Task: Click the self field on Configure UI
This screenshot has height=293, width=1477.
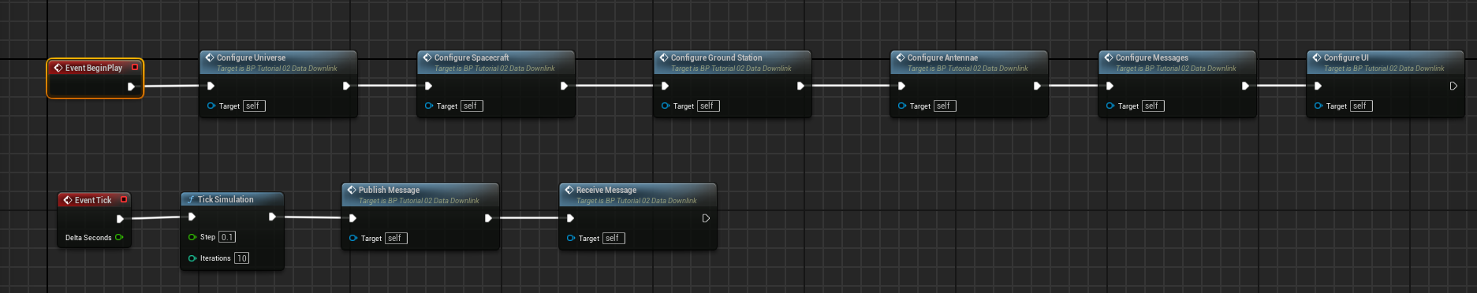Action: (x=1361, y=106)
